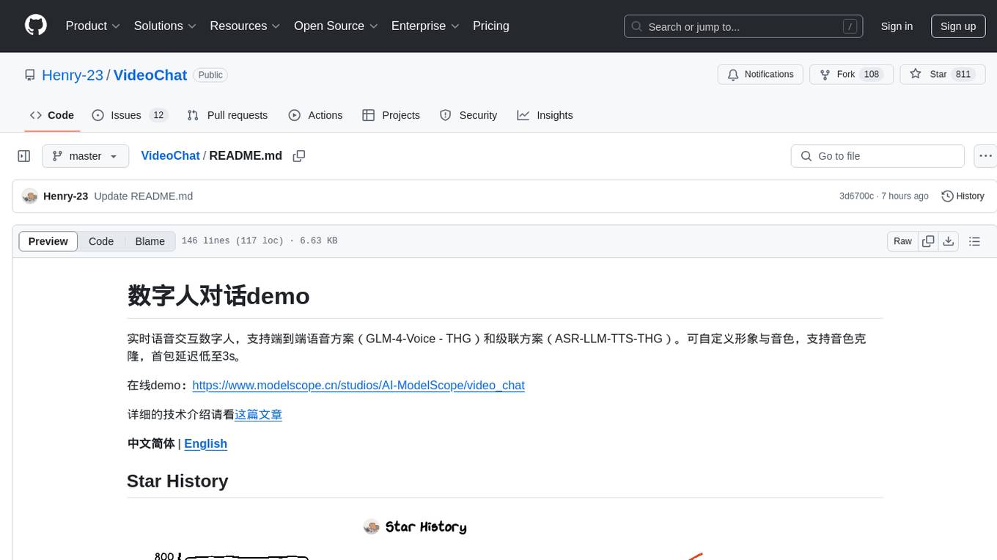Expand the Solutions menu
Image resolution: width=997 pixels, height=560 pixels.
click(165, 26)
